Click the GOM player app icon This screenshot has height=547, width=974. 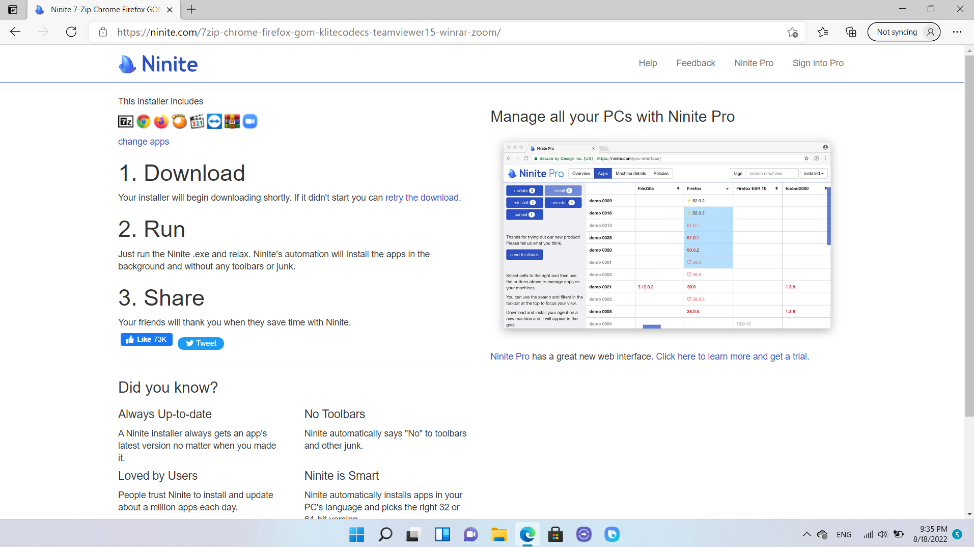pyautogui.click(x=179, y=121)
